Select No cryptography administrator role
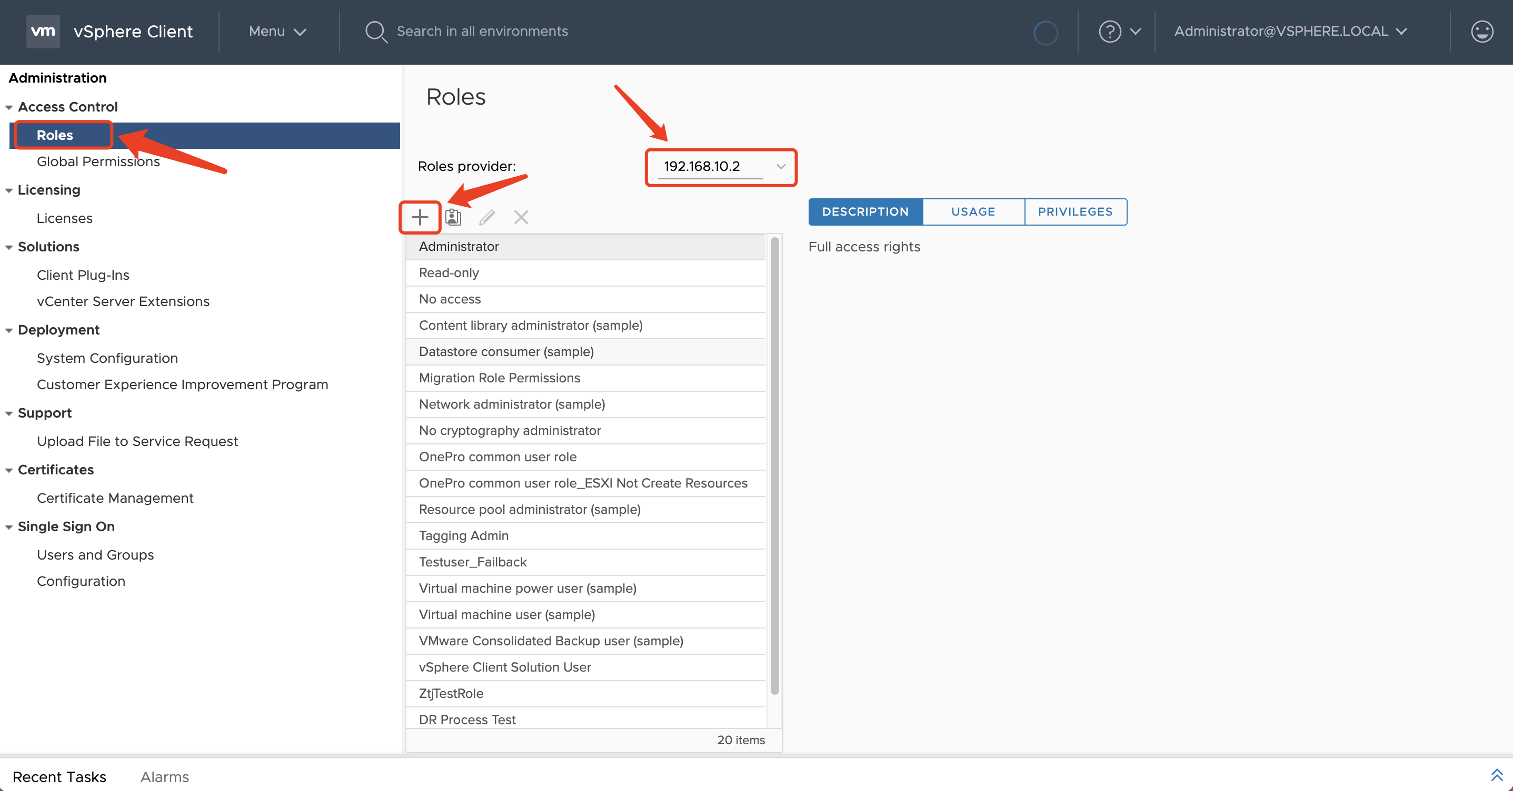The image size is (1513, 791). click(x=585, y=431)
